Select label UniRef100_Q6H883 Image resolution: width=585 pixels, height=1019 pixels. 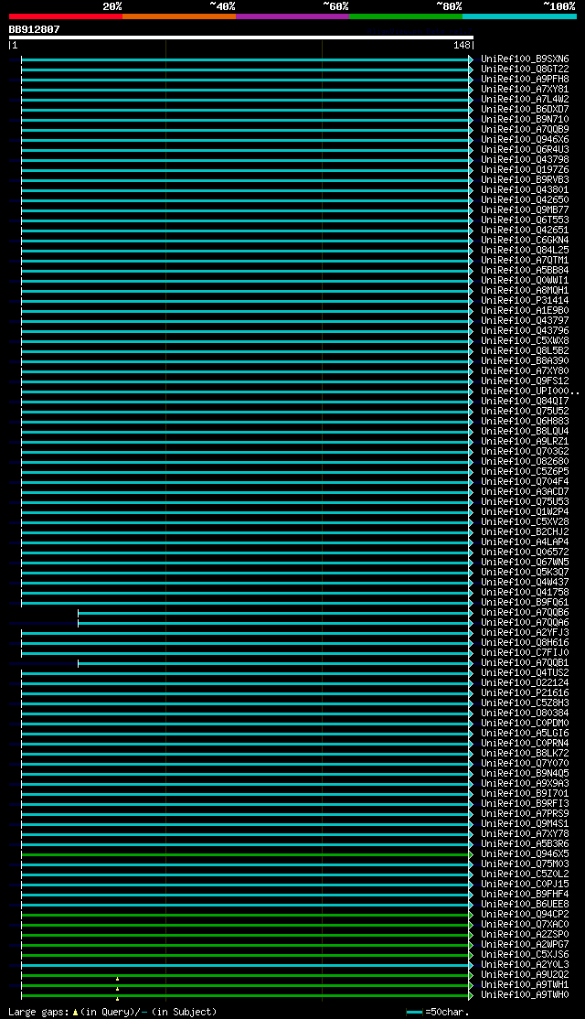[x=525, y=421]
